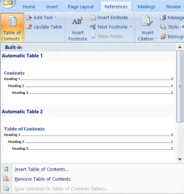Viewport: 184px width, 194px height.
Task: Click the Automatic Table 2 title
Action: point(22,111)
